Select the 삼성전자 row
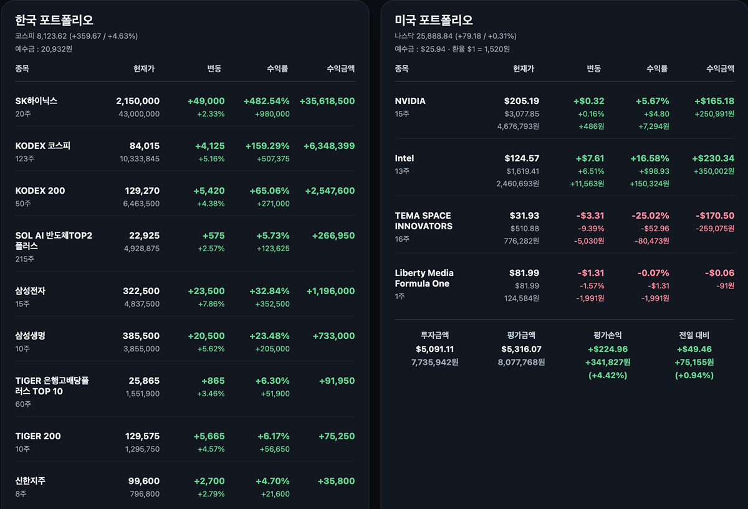Viewport: 748px width, 509px height. coord(185,297)
